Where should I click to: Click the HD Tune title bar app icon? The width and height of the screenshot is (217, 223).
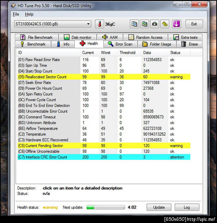13,6
